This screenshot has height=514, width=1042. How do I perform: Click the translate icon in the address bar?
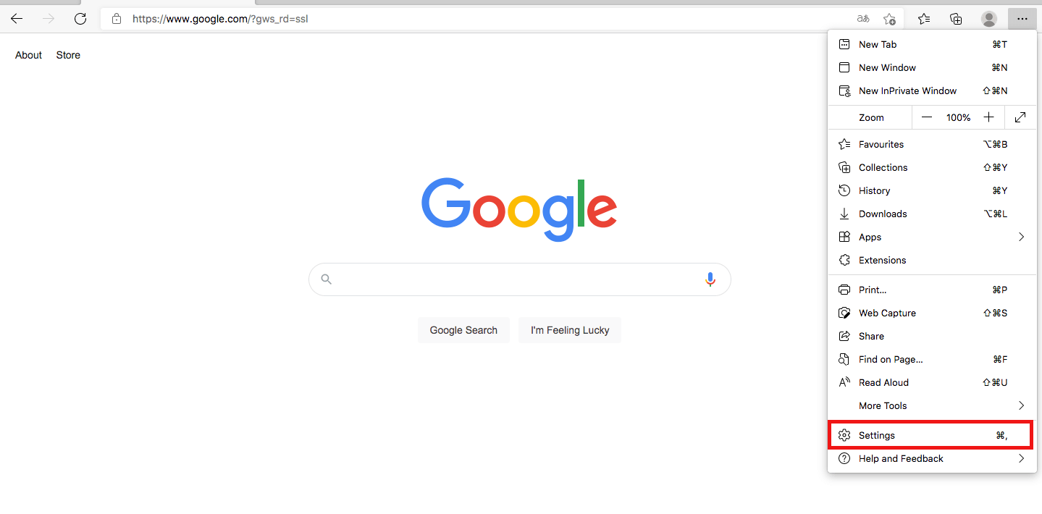[863, 19]
